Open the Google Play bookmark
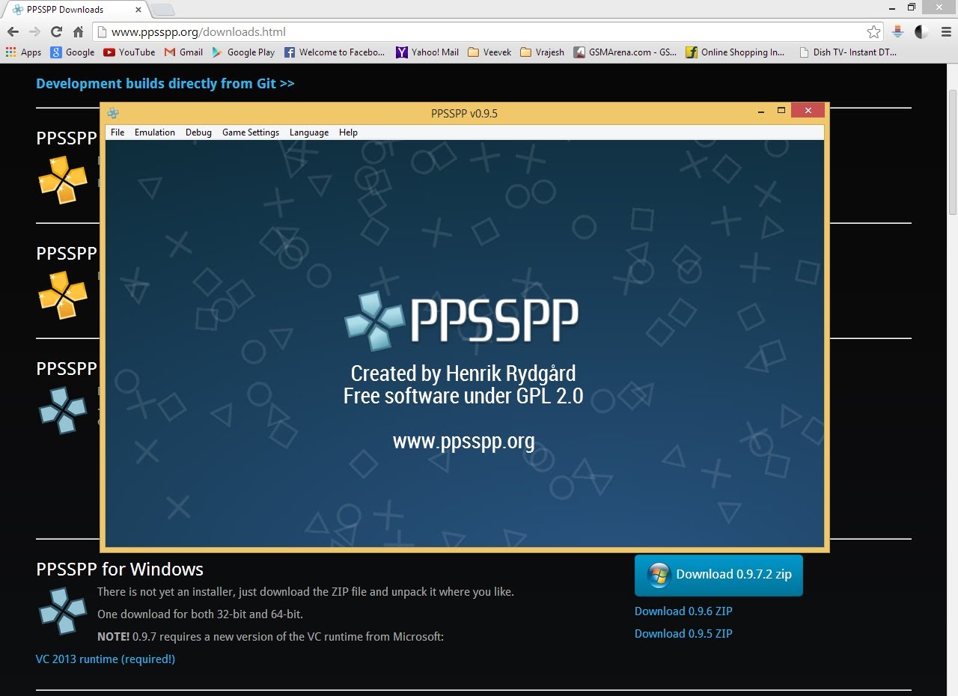Screen dimensions: 958x696 point(243,52)
